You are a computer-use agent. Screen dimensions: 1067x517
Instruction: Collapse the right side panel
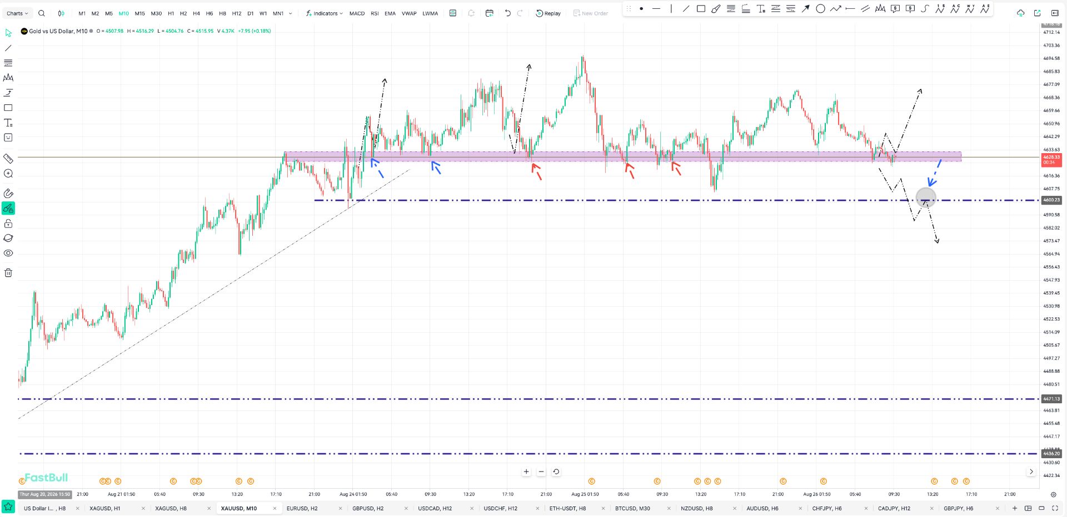tap(1055, 13)
